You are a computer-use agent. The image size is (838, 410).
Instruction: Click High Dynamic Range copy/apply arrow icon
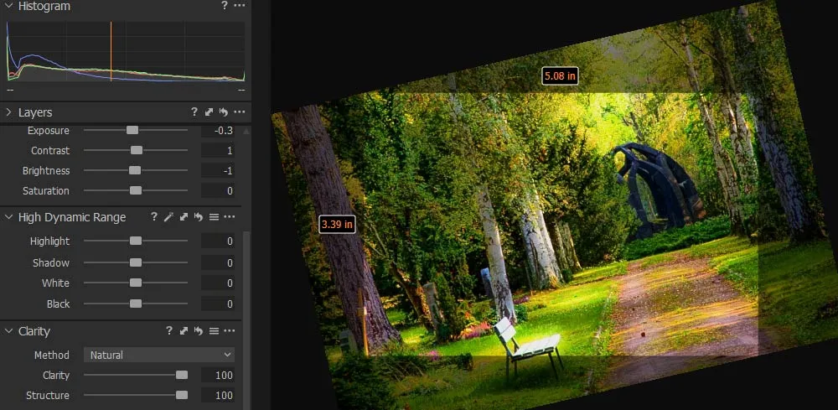tap(184, 217)
